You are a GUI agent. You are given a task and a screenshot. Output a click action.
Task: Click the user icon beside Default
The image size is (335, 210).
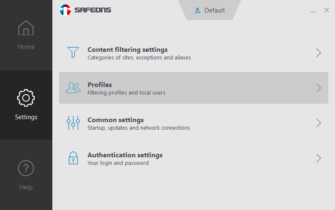(x=198, y=10)
